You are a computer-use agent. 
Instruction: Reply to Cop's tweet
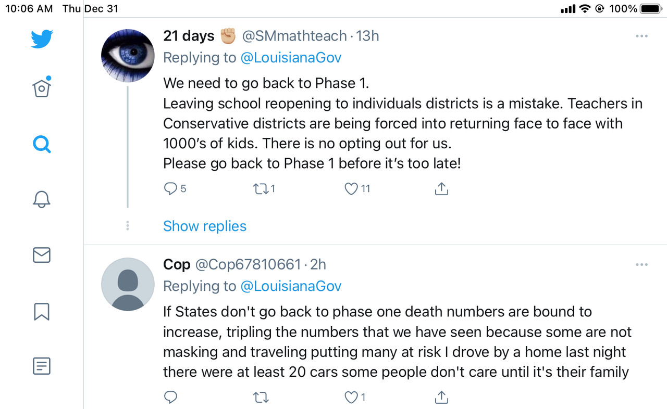[170, 398]
